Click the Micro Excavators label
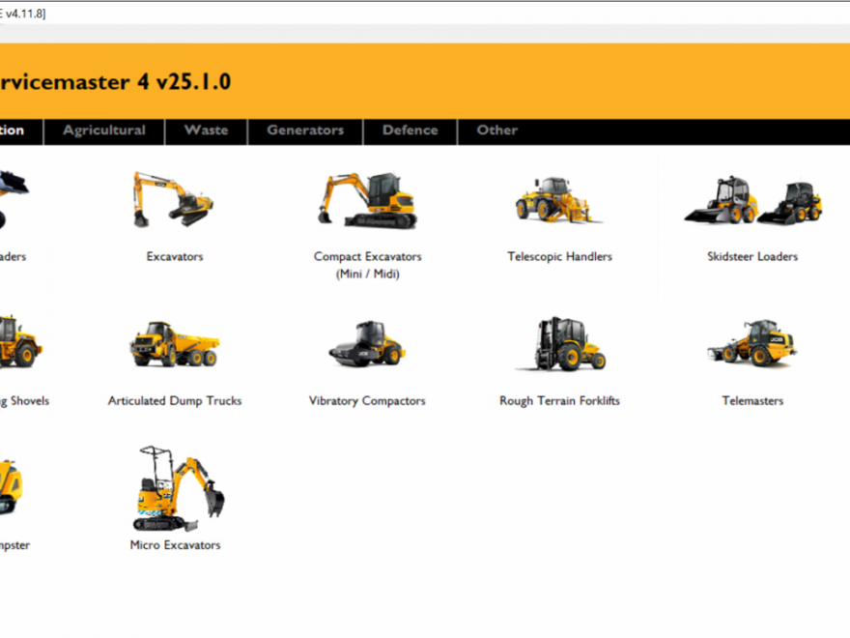The height and width of the screenshot is (638, 850). (175, 545)
